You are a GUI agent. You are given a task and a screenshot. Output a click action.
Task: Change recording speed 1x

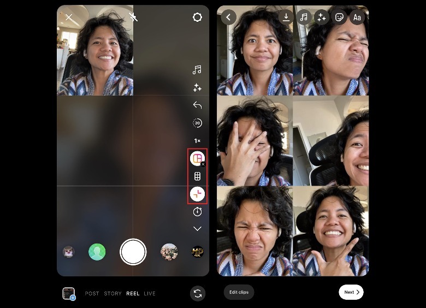click(x=197, y=141)
